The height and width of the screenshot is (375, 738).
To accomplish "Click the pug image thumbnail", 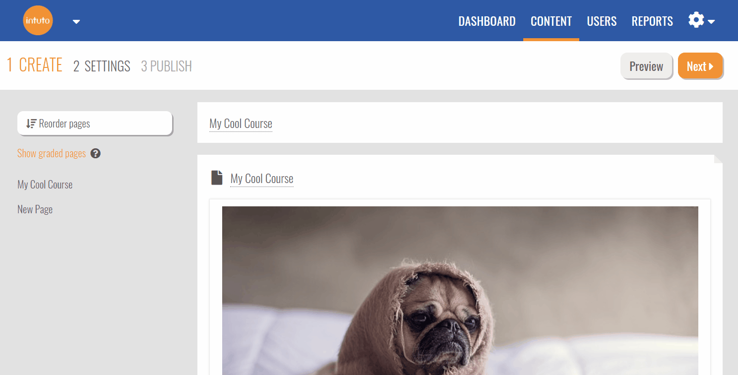I will (x=460, y=290).
